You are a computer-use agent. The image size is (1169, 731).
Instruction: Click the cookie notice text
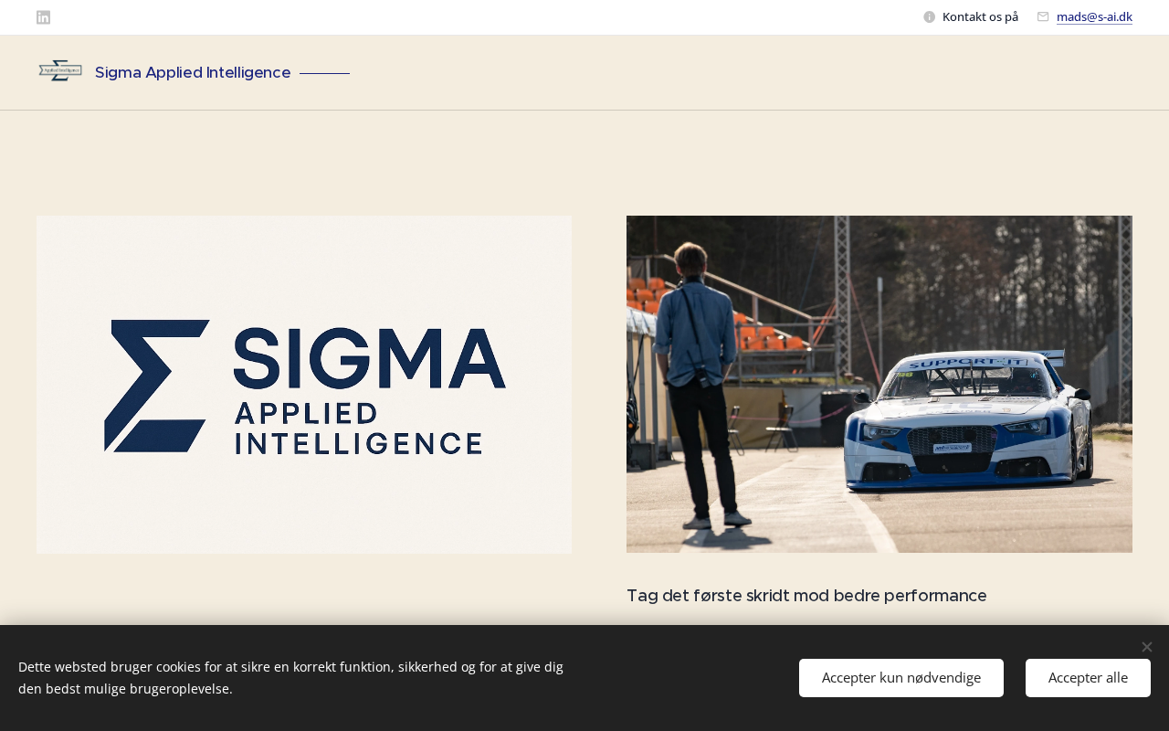tap(290, 677)
